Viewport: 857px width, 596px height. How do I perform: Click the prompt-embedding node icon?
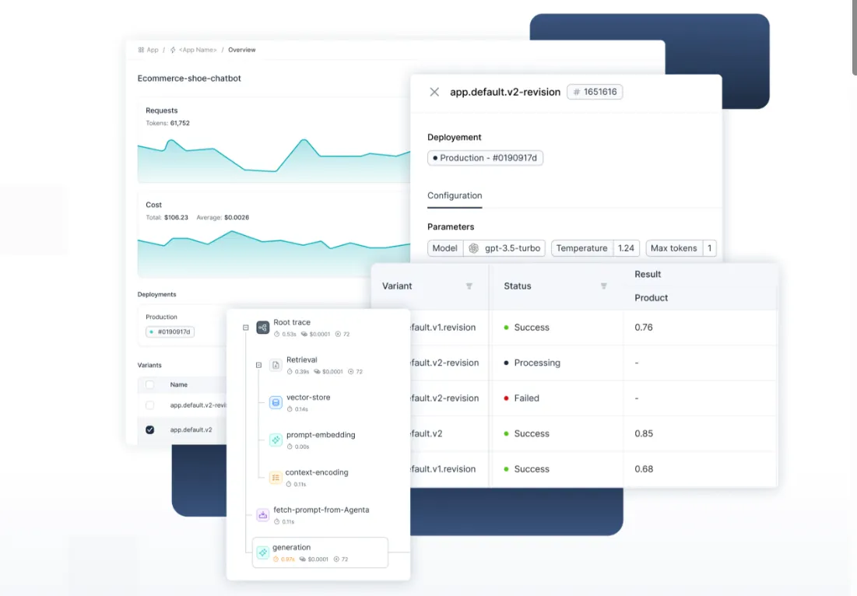point(276,440)
